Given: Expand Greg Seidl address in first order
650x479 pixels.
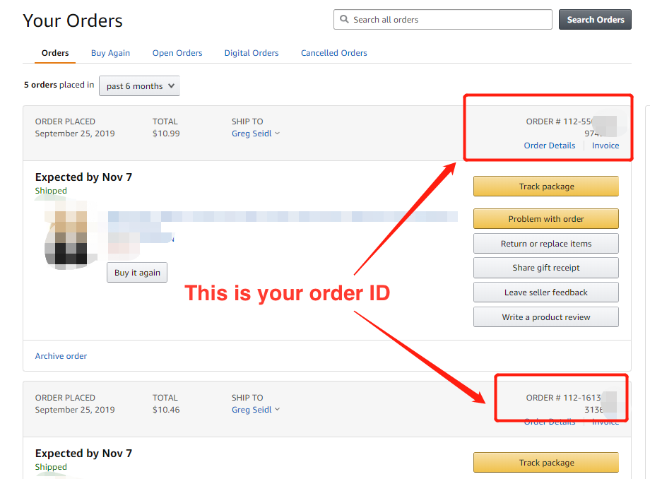Looking at the screenshot, I should (255, 134).
